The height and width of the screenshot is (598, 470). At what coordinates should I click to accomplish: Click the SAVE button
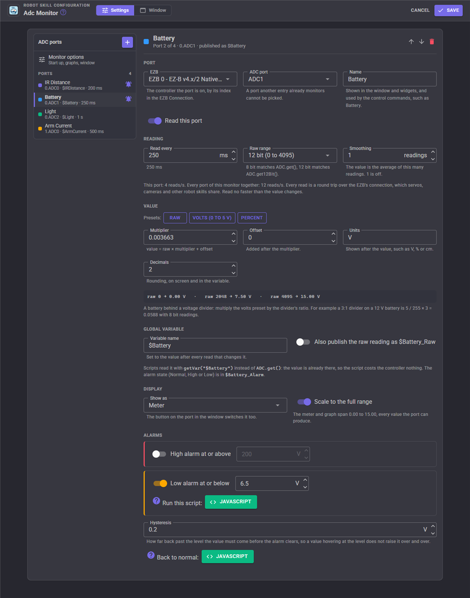click(x=448, y=10)
